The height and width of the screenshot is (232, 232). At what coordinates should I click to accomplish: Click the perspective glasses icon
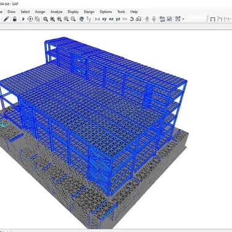click(139, 19)
